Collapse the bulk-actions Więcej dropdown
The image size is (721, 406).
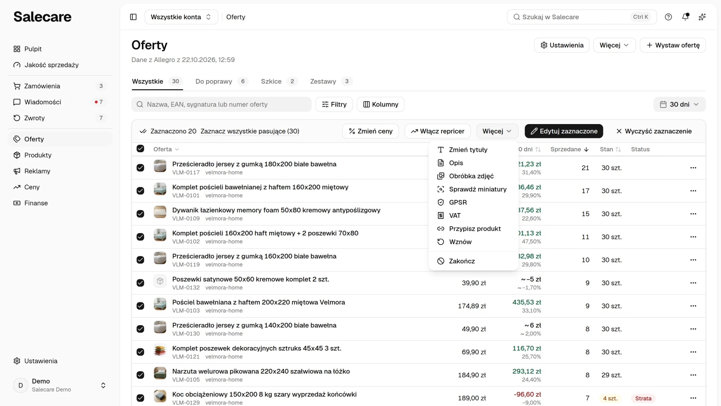(497, 131)
